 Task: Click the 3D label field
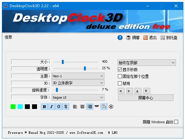[31, 83]
